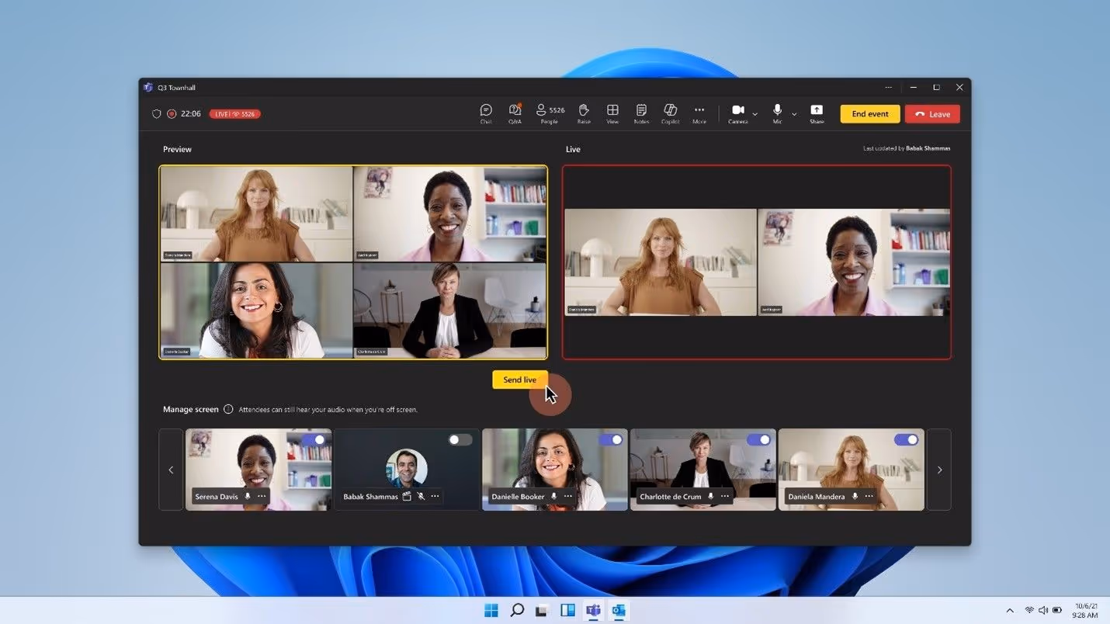Open Danielle Booker's more options menu
Image resolution: width=1110 pixels, height=624 pixels.
[568, 497]
